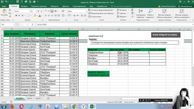The width and height of the screenshot is (194, 109).
Task: Increase indent icon
Action: tap(59, 15)
